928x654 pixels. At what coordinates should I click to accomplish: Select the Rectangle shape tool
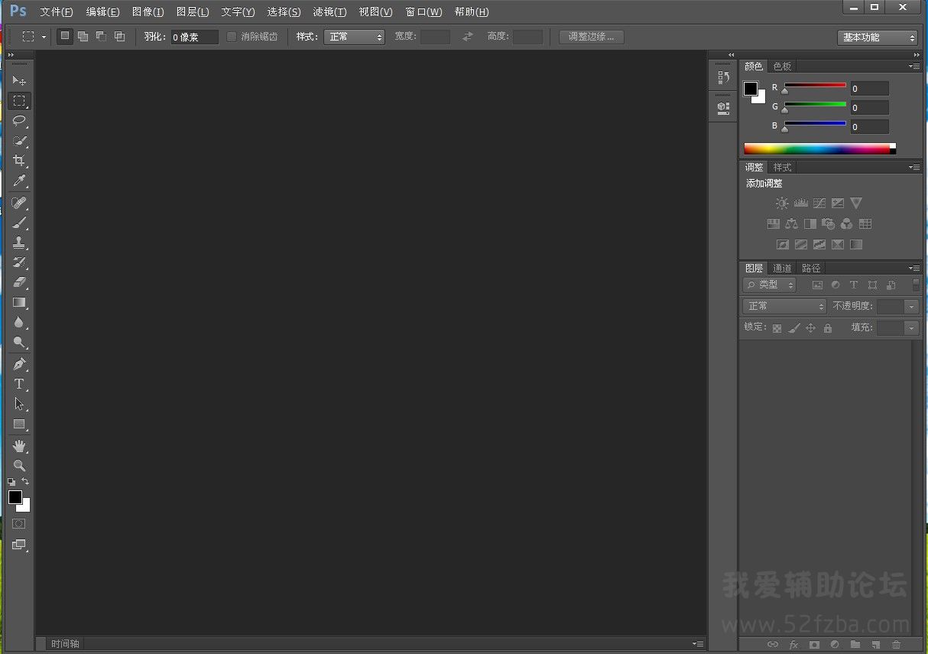pyautogui.click(x=19, y=424)
